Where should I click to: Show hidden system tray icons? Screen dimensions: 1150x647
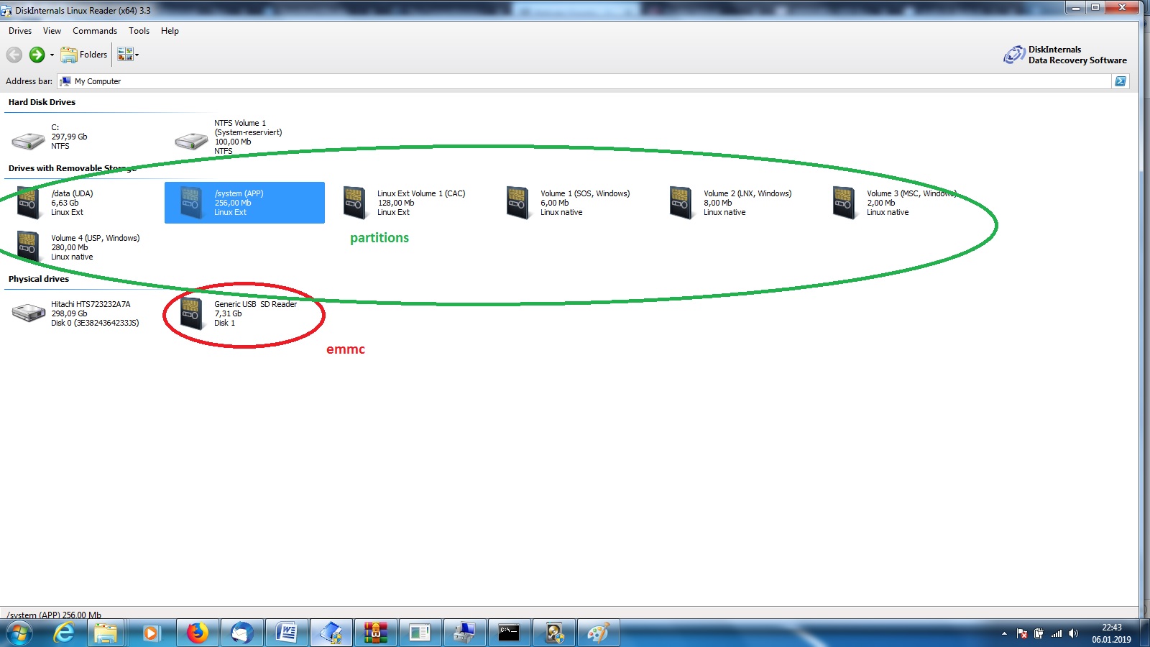pyautogui.click(x=1004, y=633)
